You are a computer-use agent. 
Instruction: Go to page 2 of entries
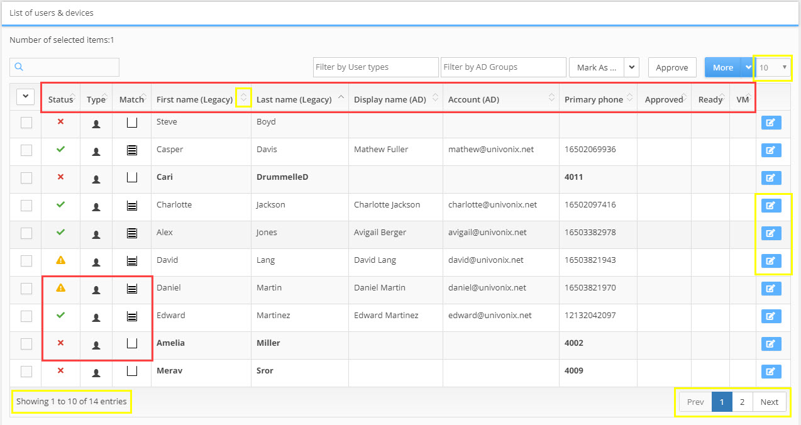(742, 402)
